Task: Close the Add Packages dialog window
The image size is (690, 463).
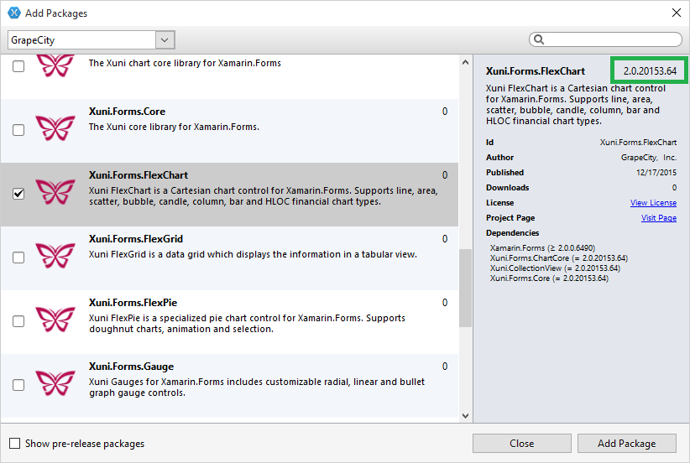Action: (677, 13)
